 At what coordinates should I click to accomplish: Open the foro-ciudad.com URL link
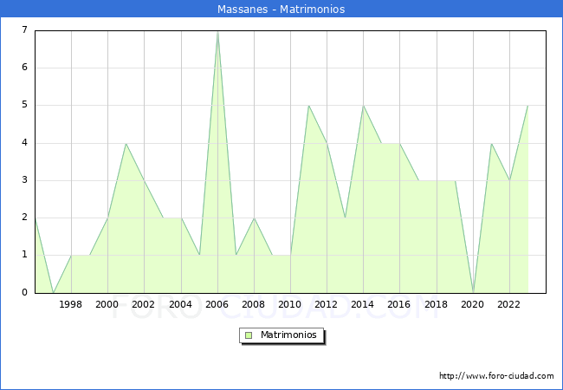(496, 376)
